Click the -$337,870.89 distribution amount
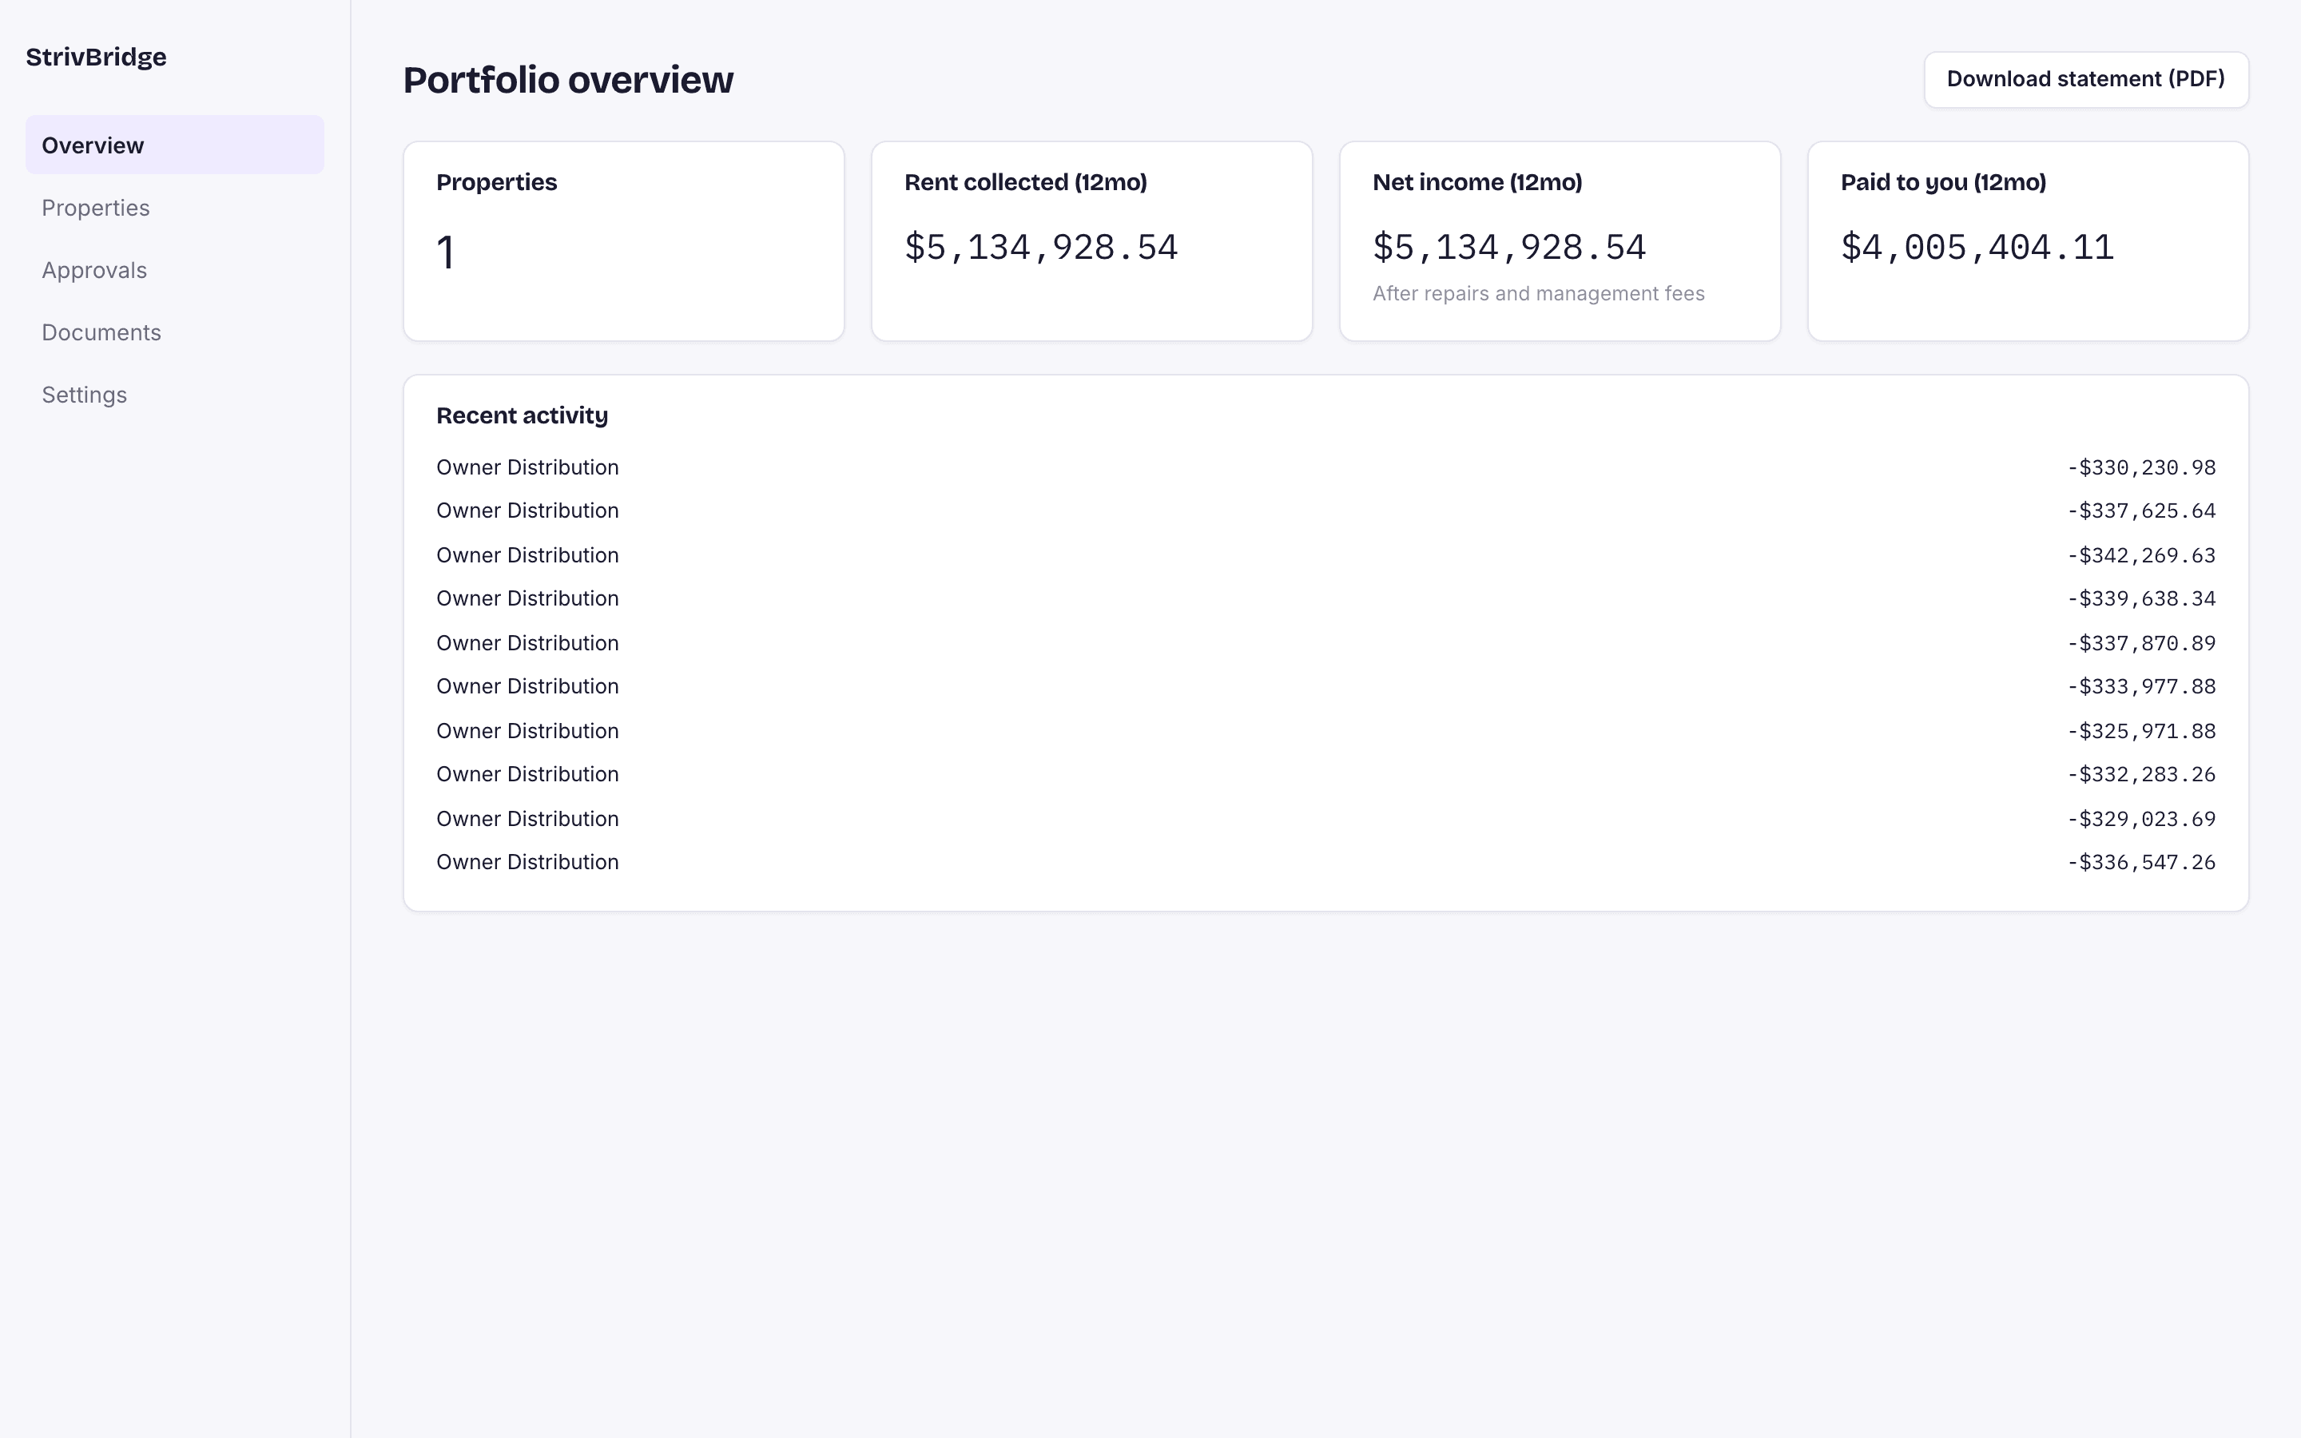The width and height of the screenshot is (2301, 1438). point(2141,643)
